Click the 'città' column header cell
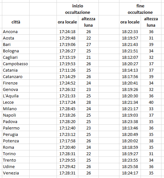 pyautogui.click(x=16, y=22)
